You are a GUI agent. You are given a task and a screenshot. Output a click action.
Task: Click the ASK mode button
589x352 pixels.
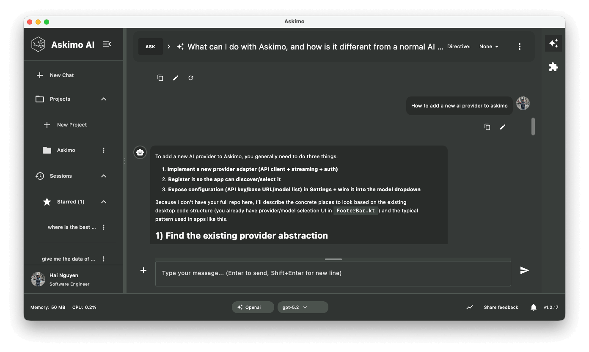tap(150, 47)
